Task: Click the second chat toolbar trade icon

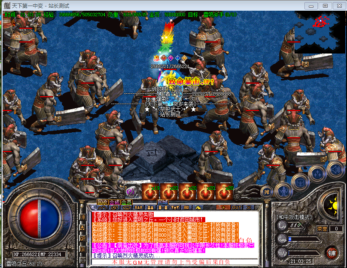Action: click(x=114, y=208)
